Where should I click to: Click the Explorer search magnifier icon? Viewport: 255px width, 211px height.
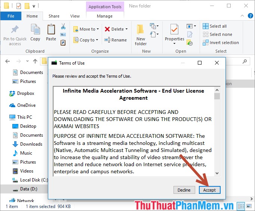coord(245,61)
